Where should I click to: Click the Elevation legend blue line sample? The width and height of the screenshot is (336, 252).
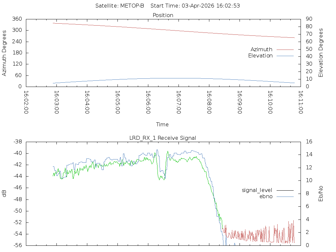coord(285,56)
